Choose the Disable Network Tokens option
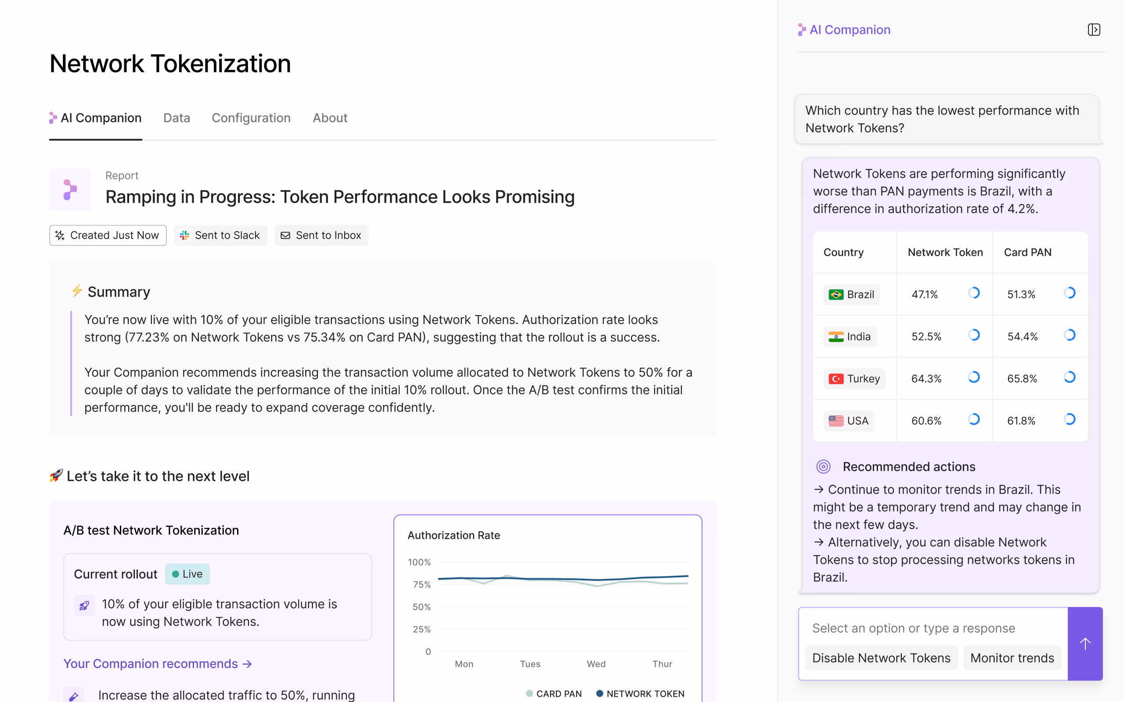 click(881, 658)
